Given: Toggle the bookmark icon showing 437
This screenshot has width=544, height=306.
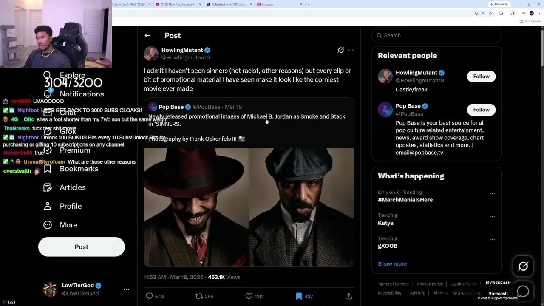Looking at the screenshot, I should 299,296.
